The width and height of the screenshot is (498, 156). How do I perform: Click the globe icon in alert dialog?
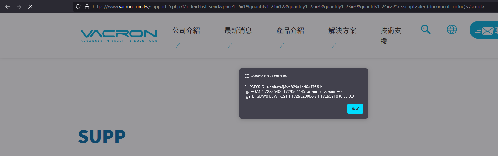point(247,76)
